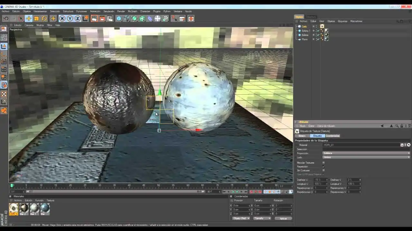Select the Rotate tool icon
Viewport: 412px width, 231px height.
point(44,19)
